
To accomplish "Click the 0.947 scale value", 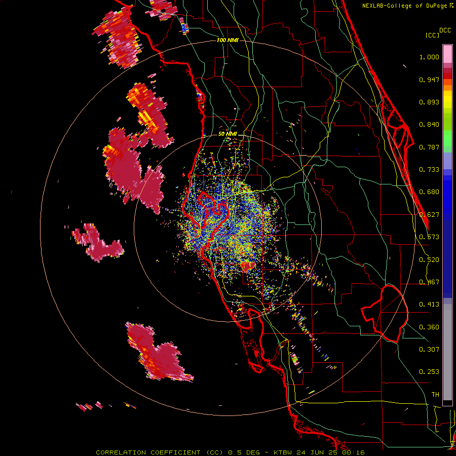I will coord(429,80).
